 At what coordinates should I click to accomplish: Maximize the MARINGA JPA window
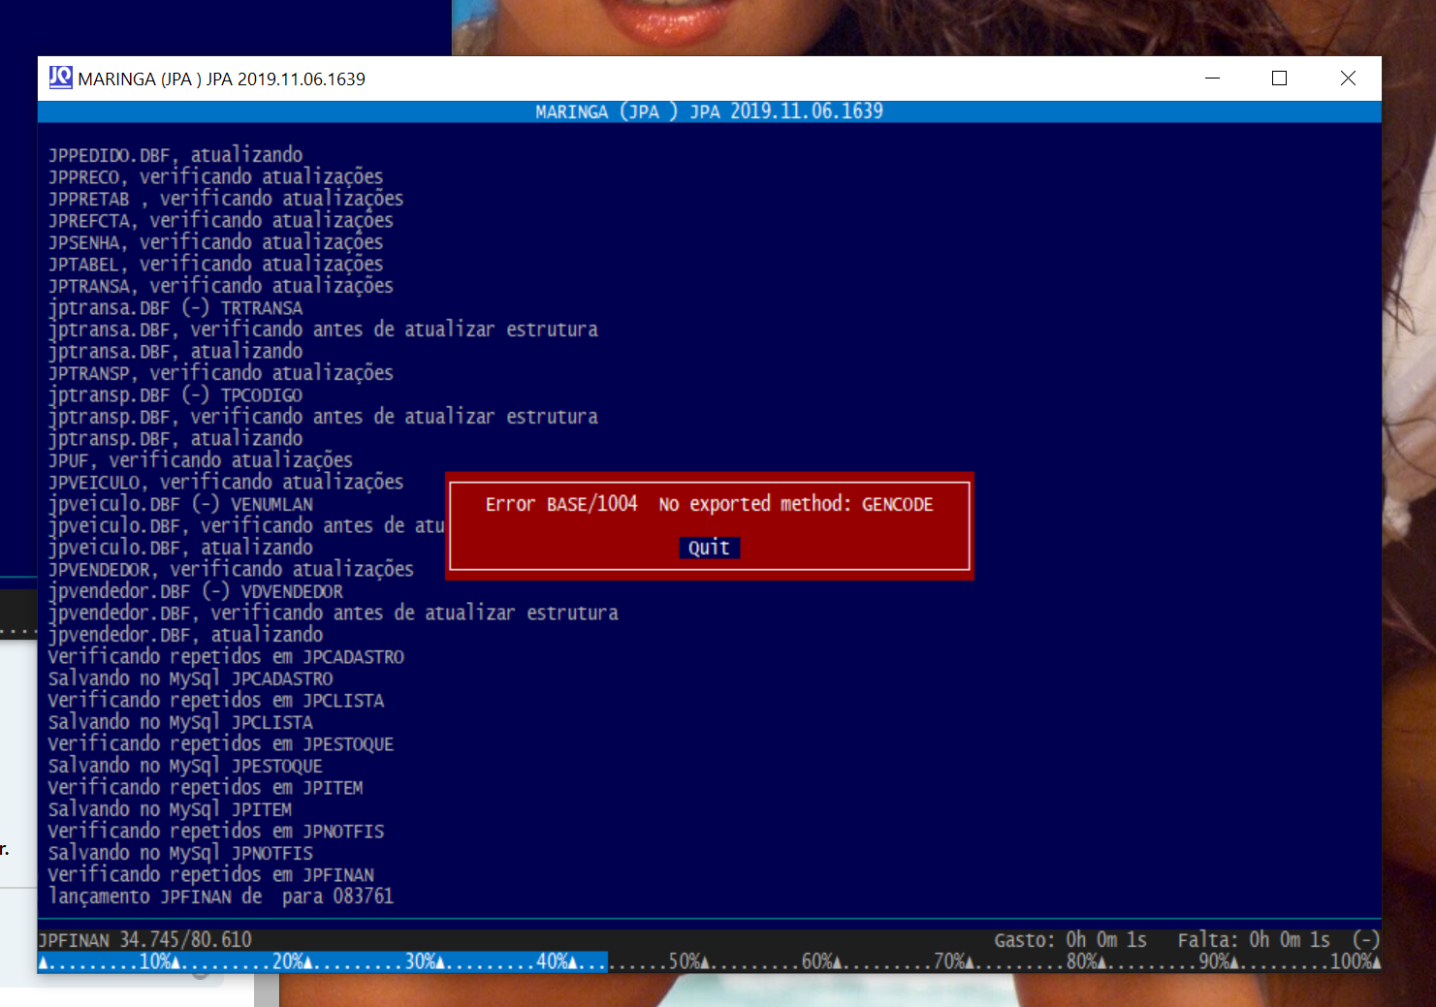tap(1280, 79)
